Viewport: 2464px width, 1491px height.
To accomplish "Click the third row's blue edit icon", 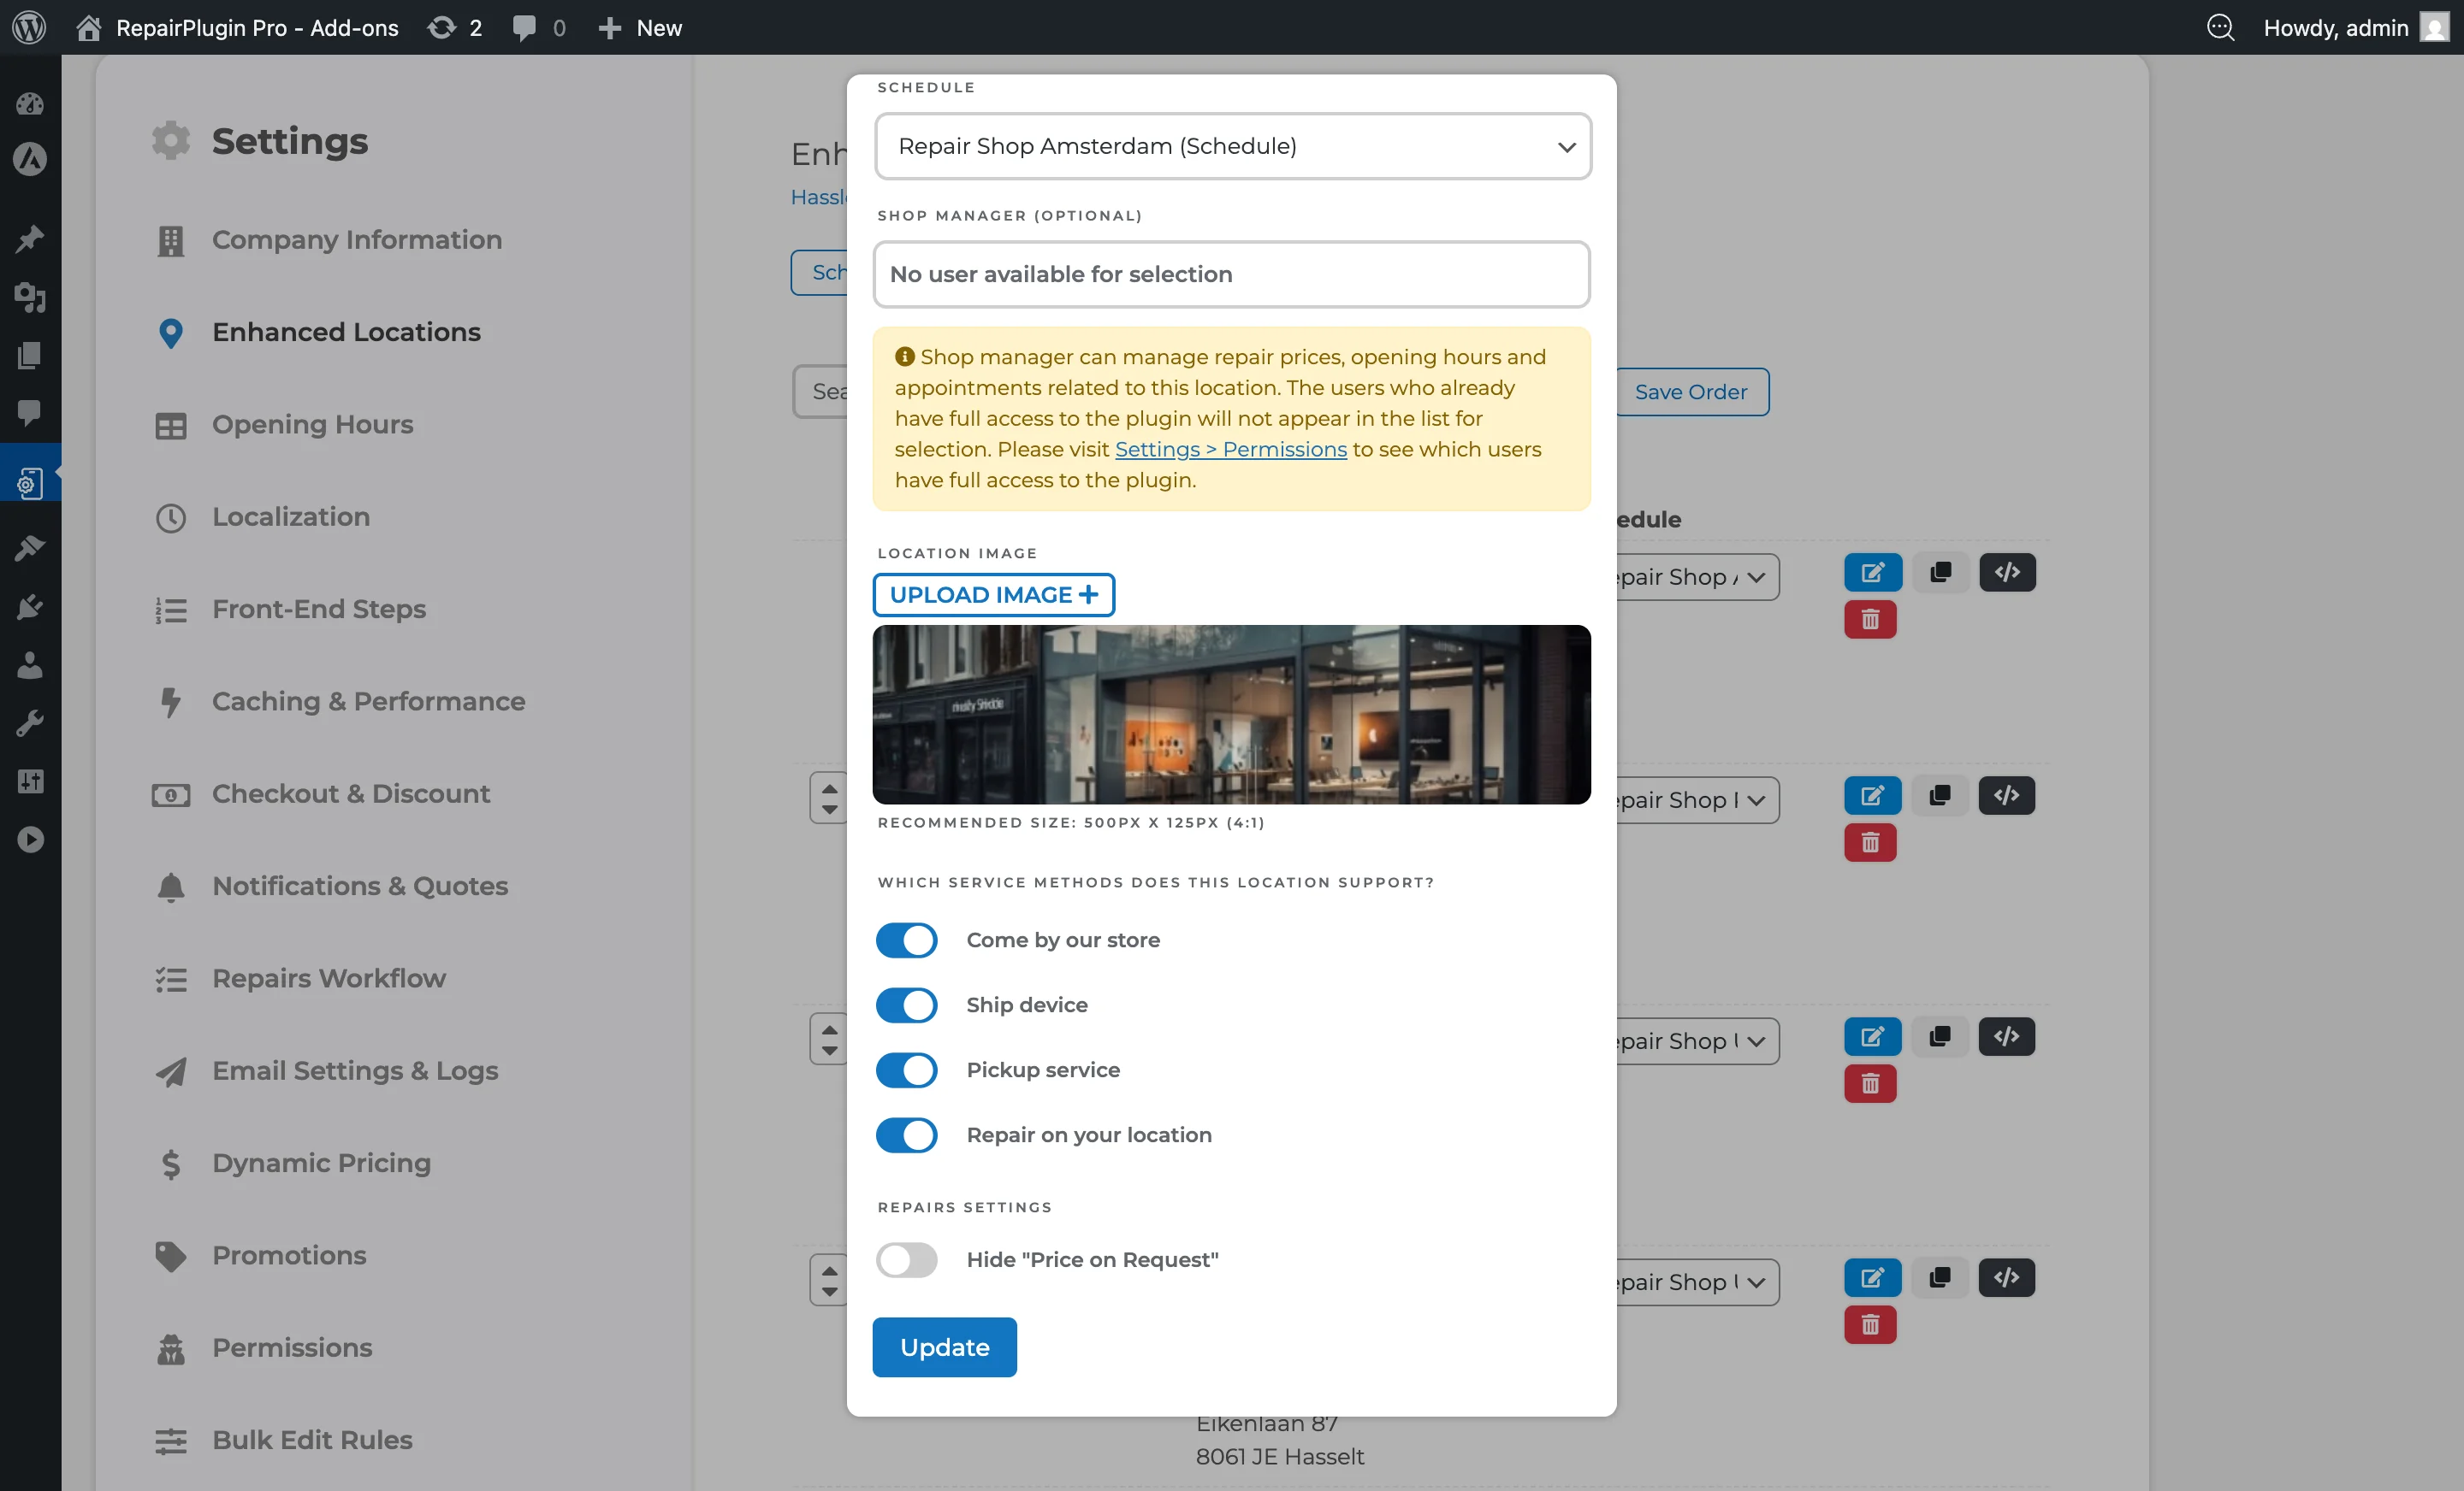I will point(1873,1037).
